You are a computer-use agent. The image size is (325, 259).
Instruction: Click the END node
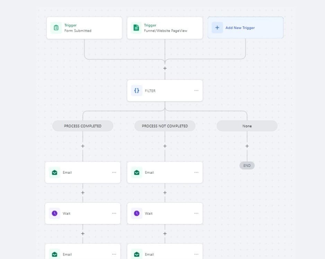pos(247,166)
